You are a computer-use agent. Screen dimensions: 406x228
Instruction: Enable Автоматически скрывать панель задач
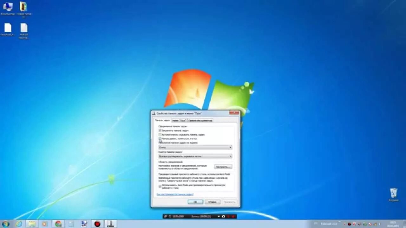click(x=160, y=135)
